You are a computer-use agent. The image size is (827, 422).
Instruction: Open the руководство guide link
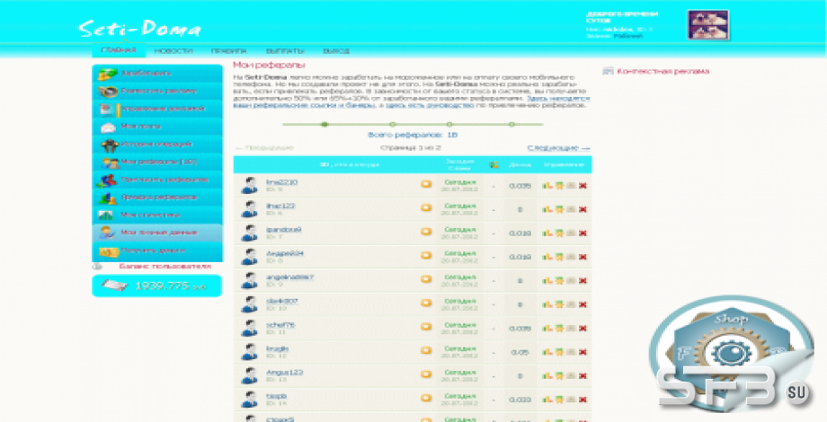click(x=430, y=105)
